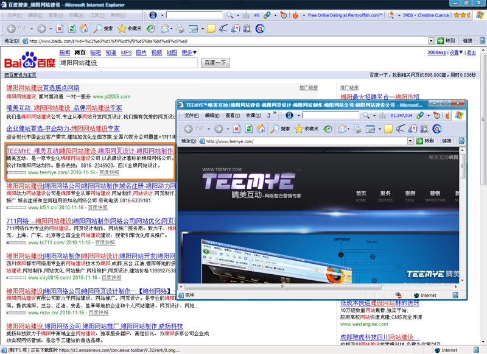Click 把百度设为主页 link

click(x=20, y=75)
